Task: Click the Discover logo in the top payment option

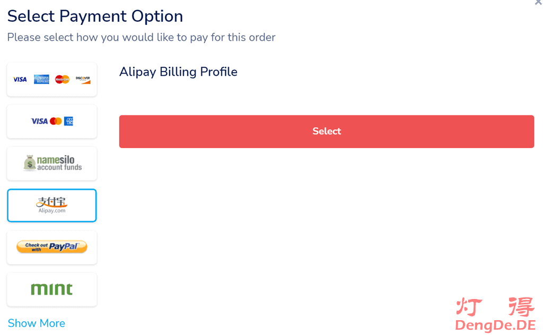Action: (x=83, y=79)
